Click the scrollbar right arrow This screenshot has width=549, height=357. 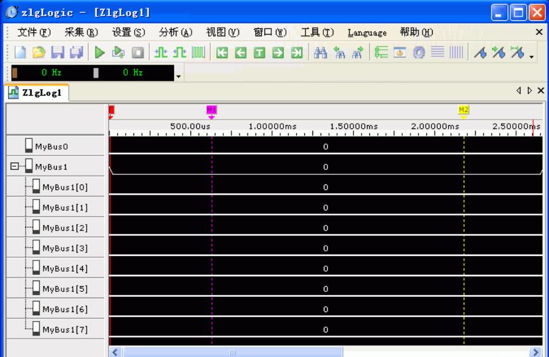pyautogui.click(x=536, y=352)
